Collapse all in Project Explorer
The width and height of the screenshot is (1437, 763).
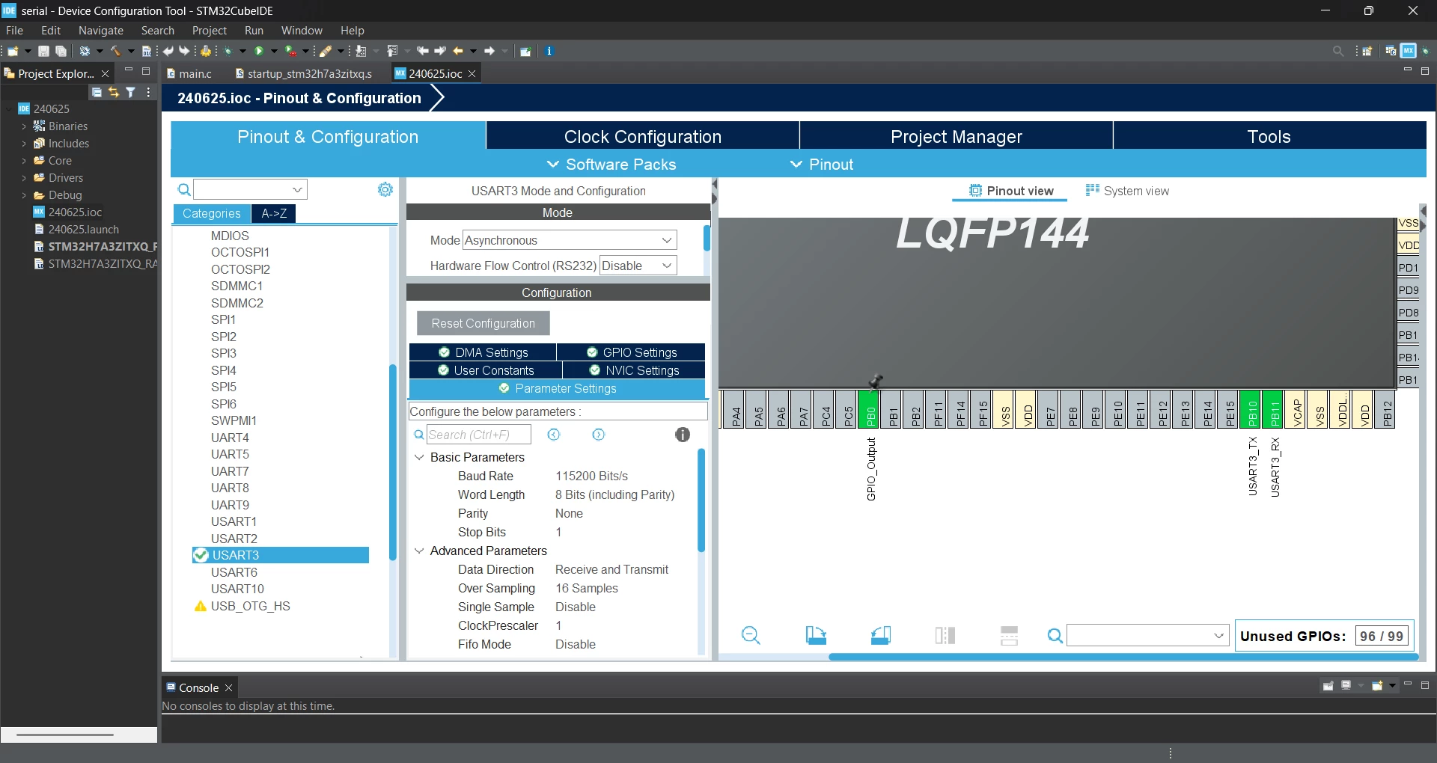pyautogui.click(x=97, y=92)
